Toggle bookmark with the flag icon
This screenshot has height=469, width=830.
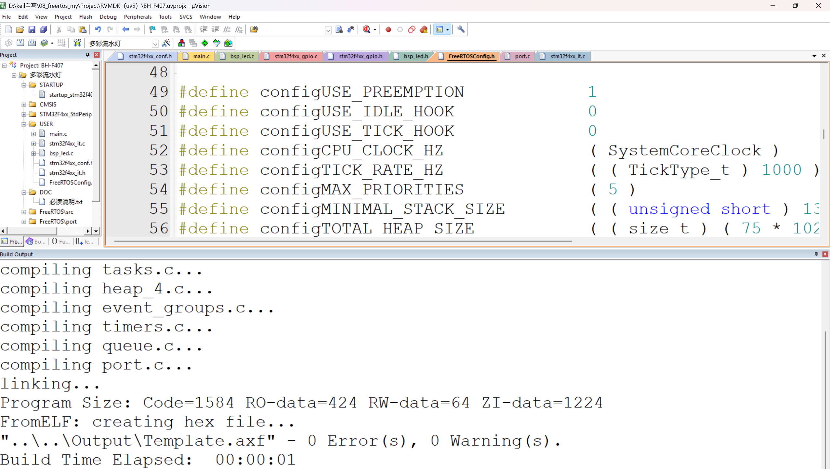152,30
